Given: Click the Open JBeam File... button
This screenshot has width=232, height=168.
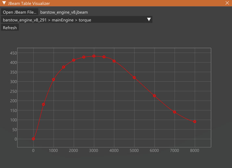Looking at the screenshot, I should 19,12.
